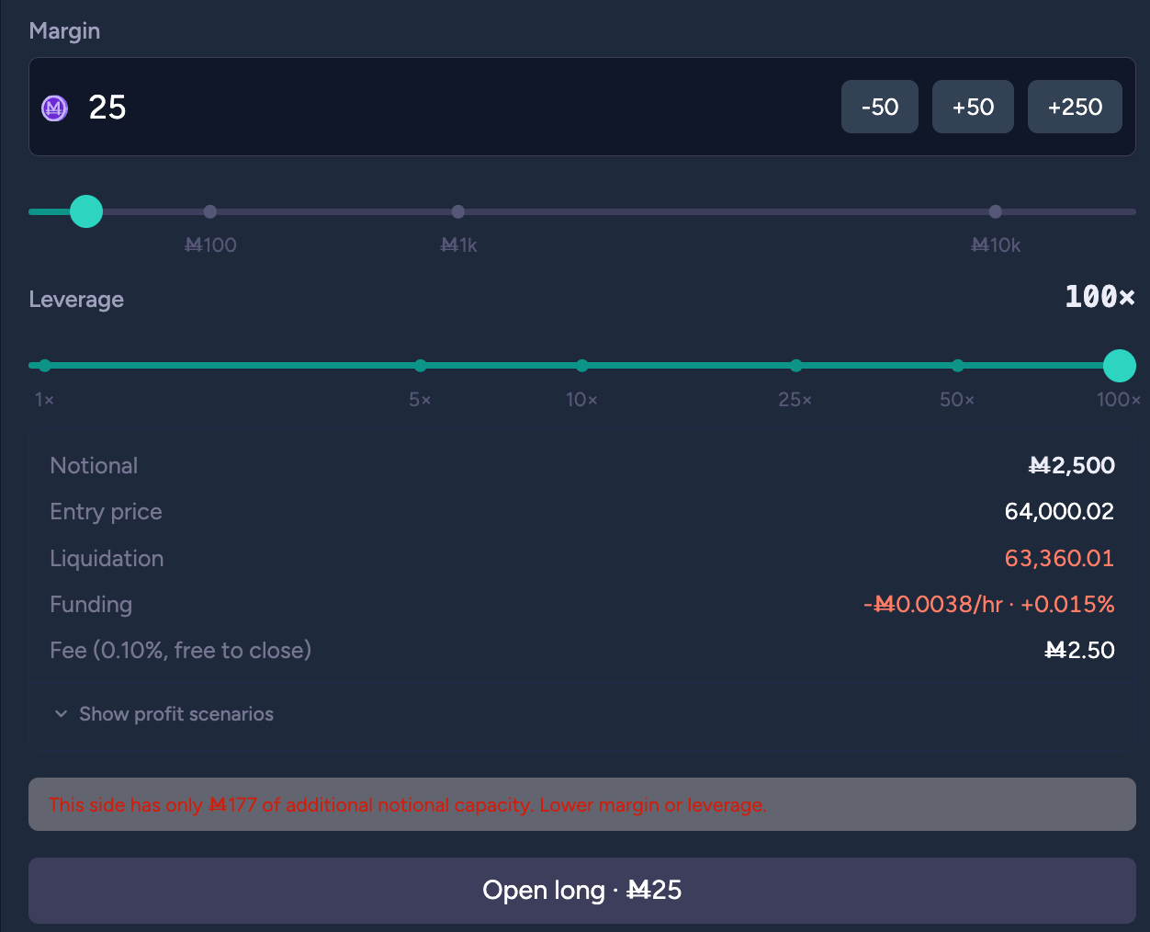Set leverage slider to 25× stop
The height and width of the screenshot is (932, 1150).
[796, 366]
